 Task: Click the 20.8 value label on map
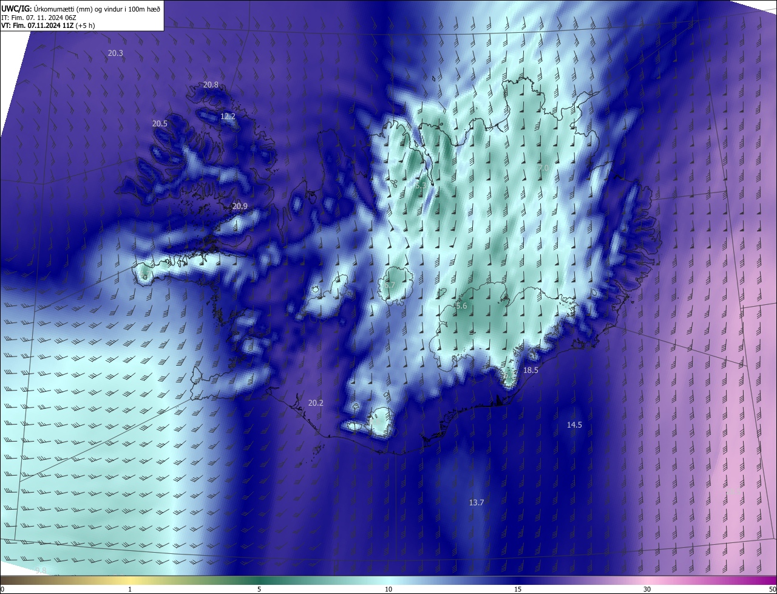click(x=211, y=85)
